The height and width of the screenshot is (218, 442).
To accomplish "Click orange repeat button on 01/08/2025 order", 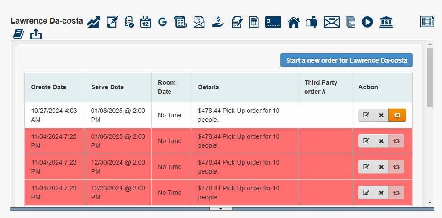I will [x=397, y=115].
